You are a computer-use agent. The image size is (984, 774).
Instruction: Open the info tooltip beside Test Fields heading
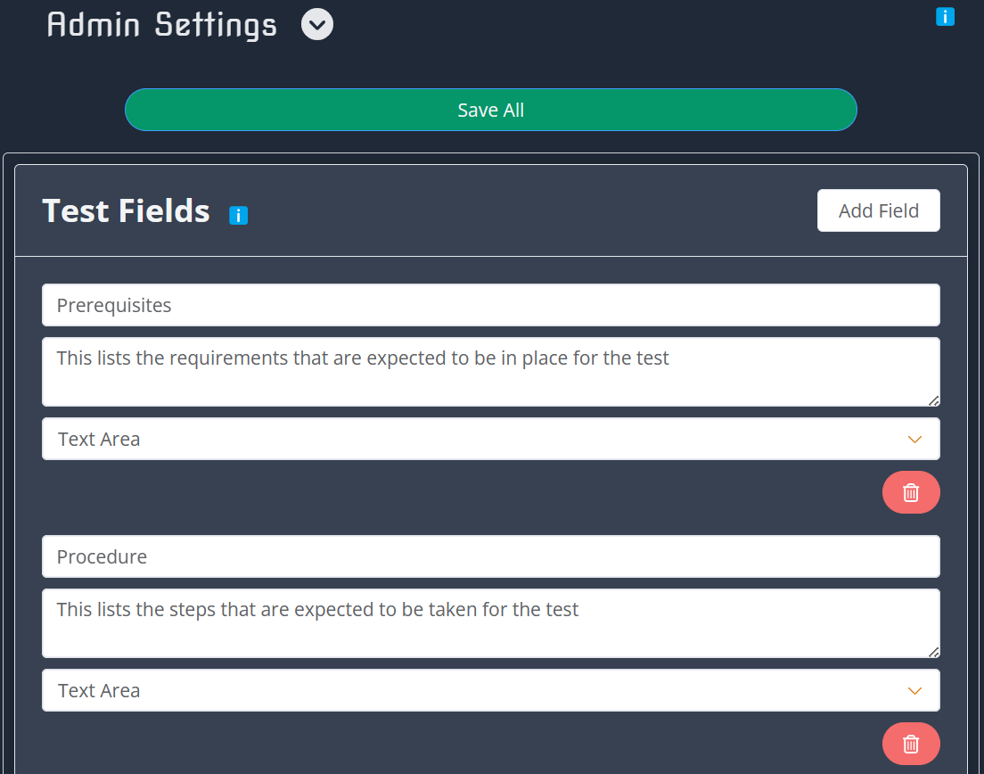(x=238, y=215)
